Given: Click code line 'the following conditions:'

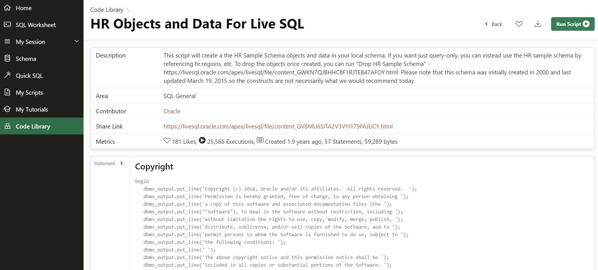Looking at the screenshot, I should coord(214,242).
